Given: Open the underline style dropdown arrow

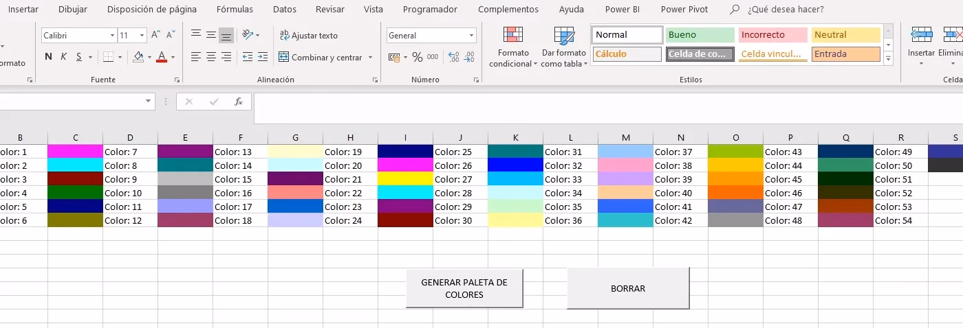Looking at the screenshot, I should tap(91, 57).
